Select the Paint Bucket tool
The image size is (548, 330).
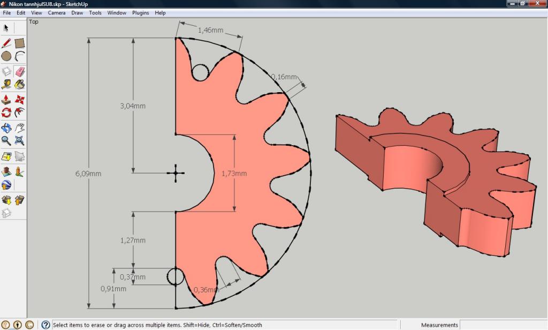tap(20, 84)
